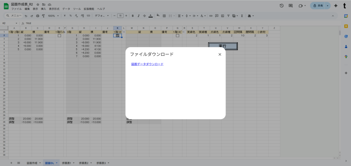Screen dimensions: 351x166
Task: Apply percent number format
Action: pyautogui.click(x=71, y=16)
